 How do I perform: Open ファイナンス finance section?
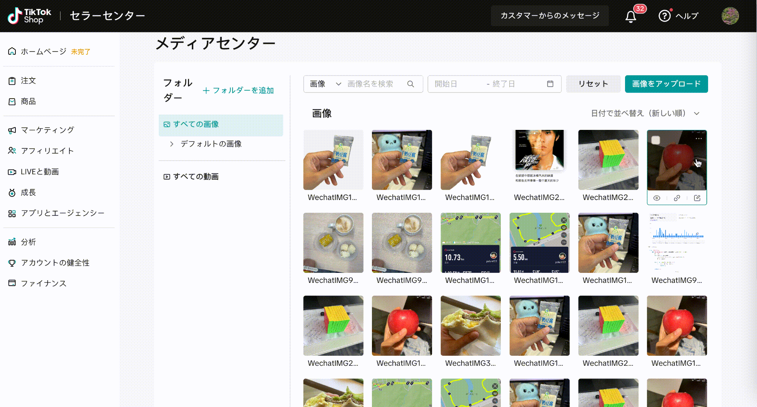coord(37,283)
